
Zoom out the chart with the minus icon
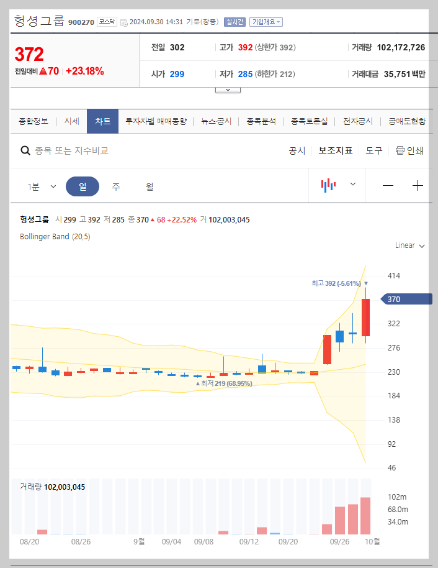click(x=388, y=185)
